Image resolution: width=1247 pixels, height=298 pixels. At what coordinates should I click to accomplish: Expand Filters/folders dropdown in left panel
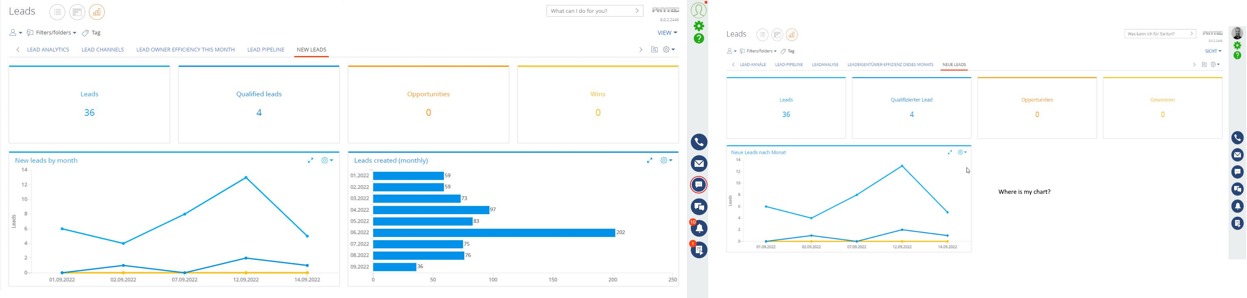tap(51, 33)
